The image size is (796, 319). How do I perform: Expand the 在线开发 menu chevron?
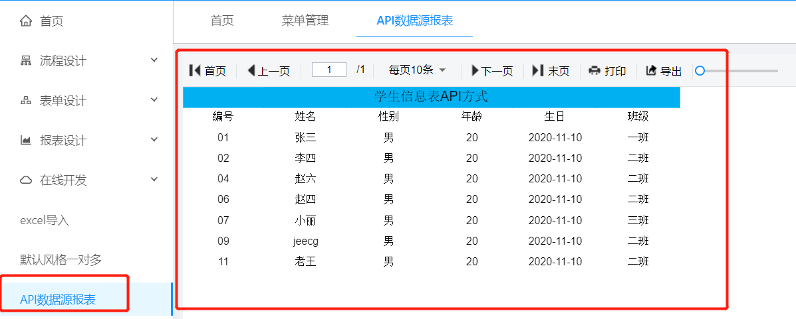click(x=155, y=179)
